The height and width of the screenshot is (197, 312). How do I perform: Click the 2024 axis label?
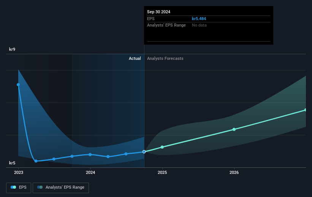click(x=90, y=172)
